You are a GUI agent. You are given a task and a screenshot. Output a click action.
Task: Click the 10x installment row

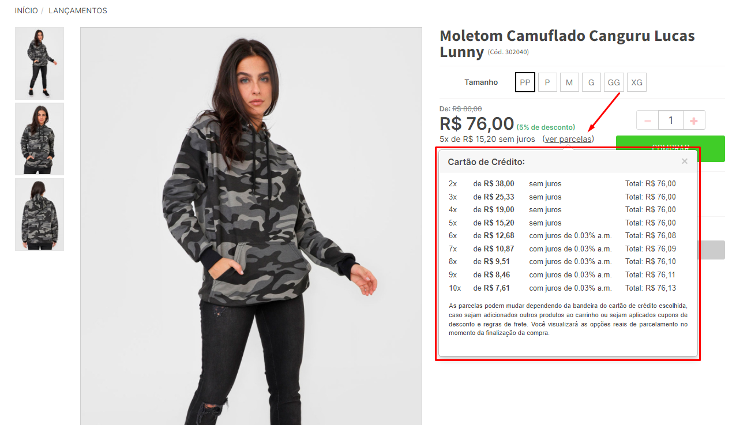(562, 288)
